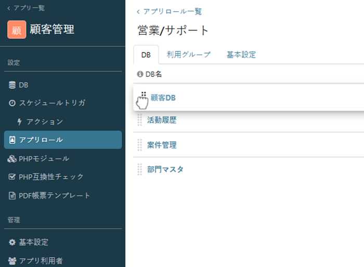The image size is (364, 267).
Task: Click the drag handle for 案件管理
Action: coord(139,145)
